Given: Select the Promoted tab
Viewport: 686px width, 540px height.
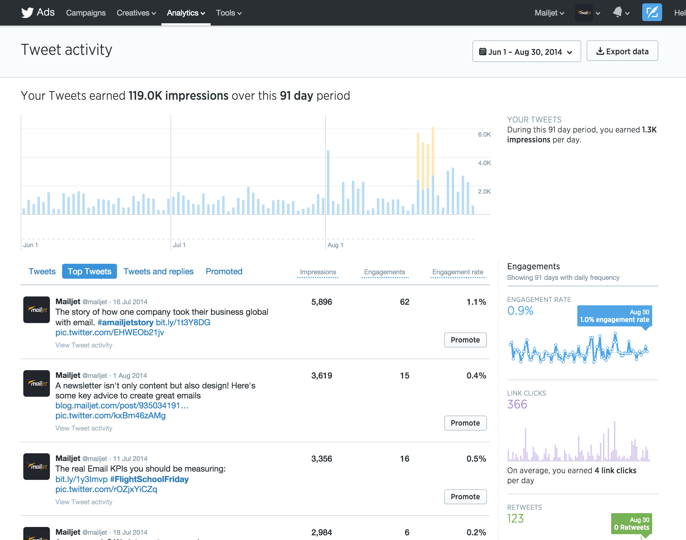Looking at the screenshot, I should (x=224, y=271).
